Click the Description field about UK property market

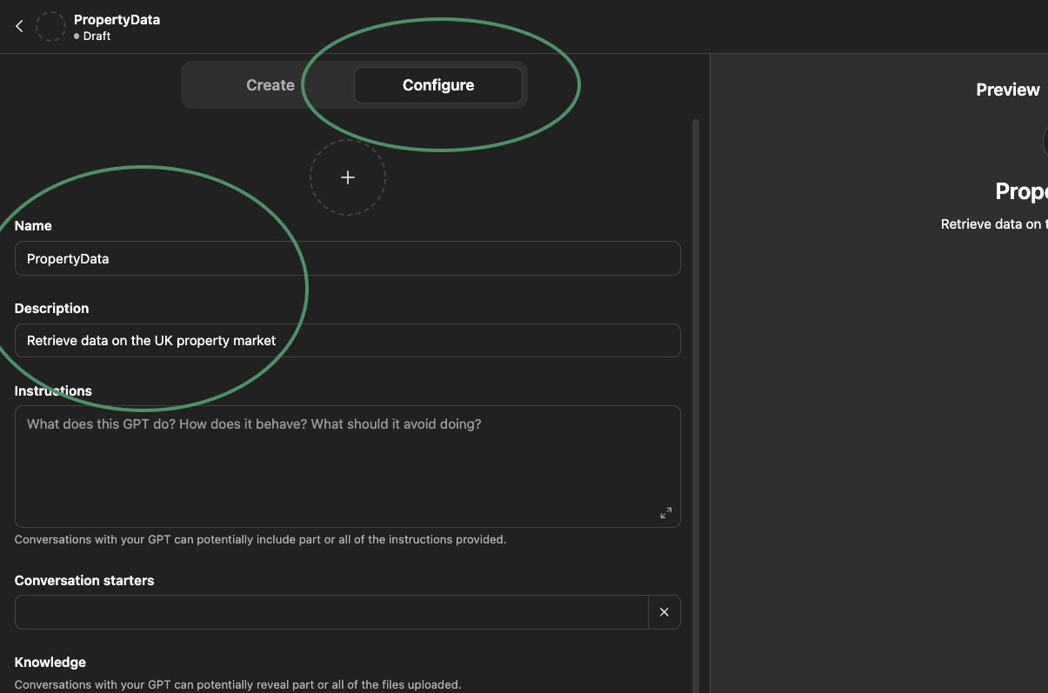pyautogui.click(x=348, y=340)
